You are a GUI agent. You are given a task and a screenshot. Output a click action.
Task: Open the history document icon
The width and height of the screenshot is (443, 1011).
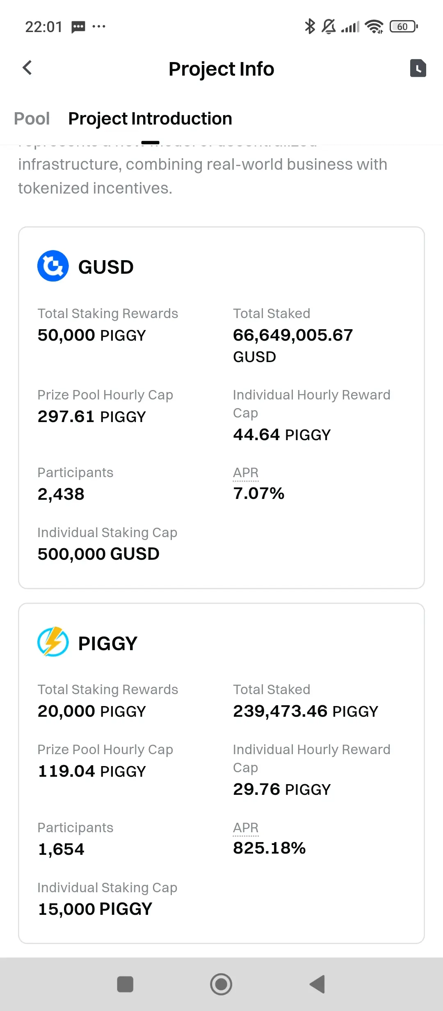[x=418, y=68]
